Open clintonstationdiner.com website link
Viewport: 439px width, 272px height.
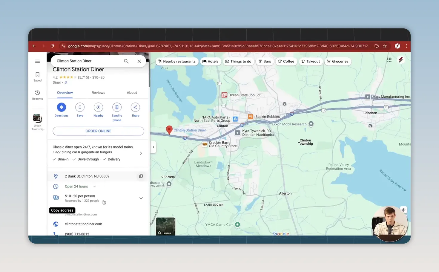(83, 224)
